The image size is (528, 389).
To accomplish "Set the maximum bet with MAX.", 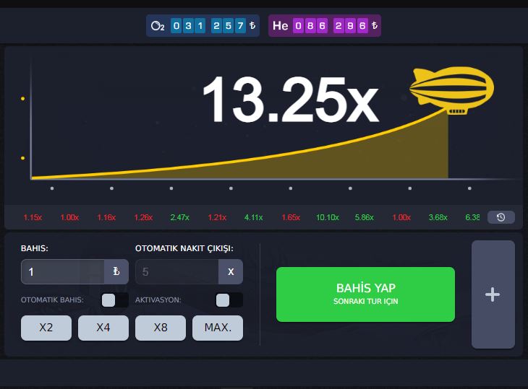I will [218, 328].
